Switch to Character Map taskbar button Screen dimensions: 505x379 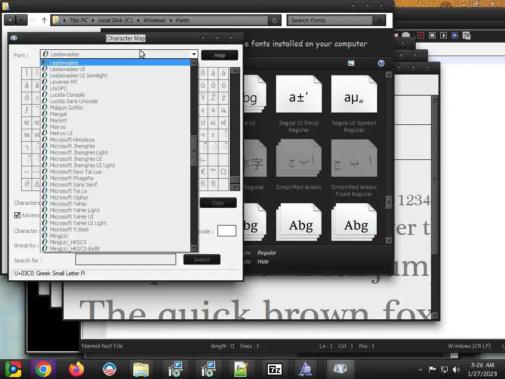click(x=340, y=369)
